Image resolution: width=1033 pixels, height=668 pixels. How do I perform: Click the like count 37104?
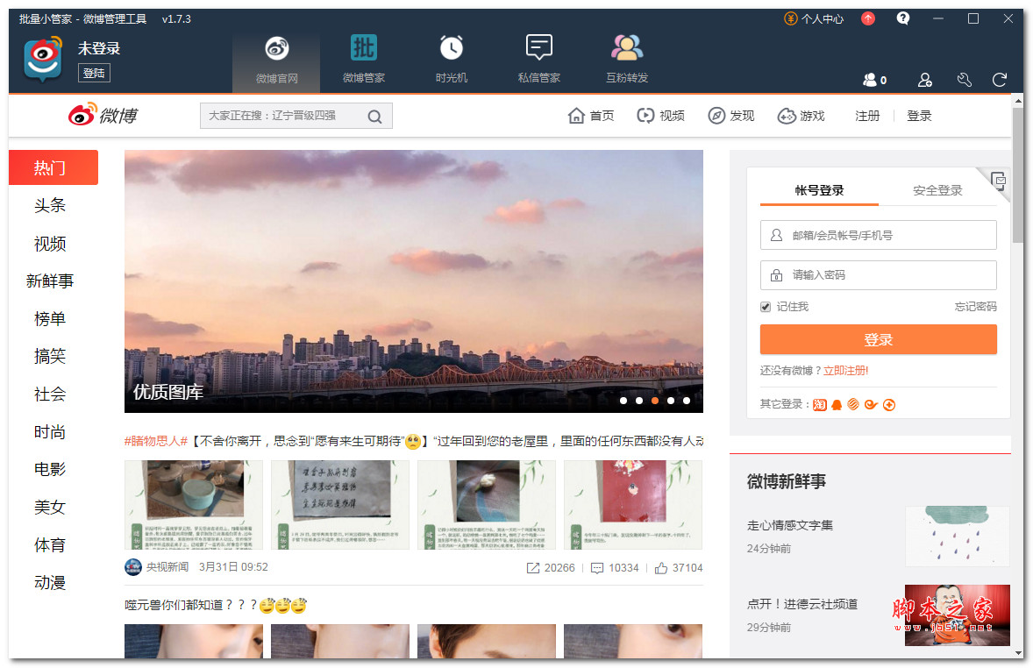pyautogui.click(x=686, y=568)
